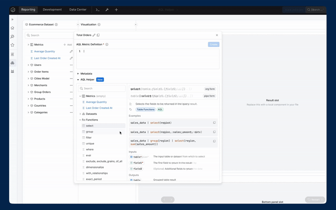Open the sidebar datasets cubes icon

coord(13,63)
